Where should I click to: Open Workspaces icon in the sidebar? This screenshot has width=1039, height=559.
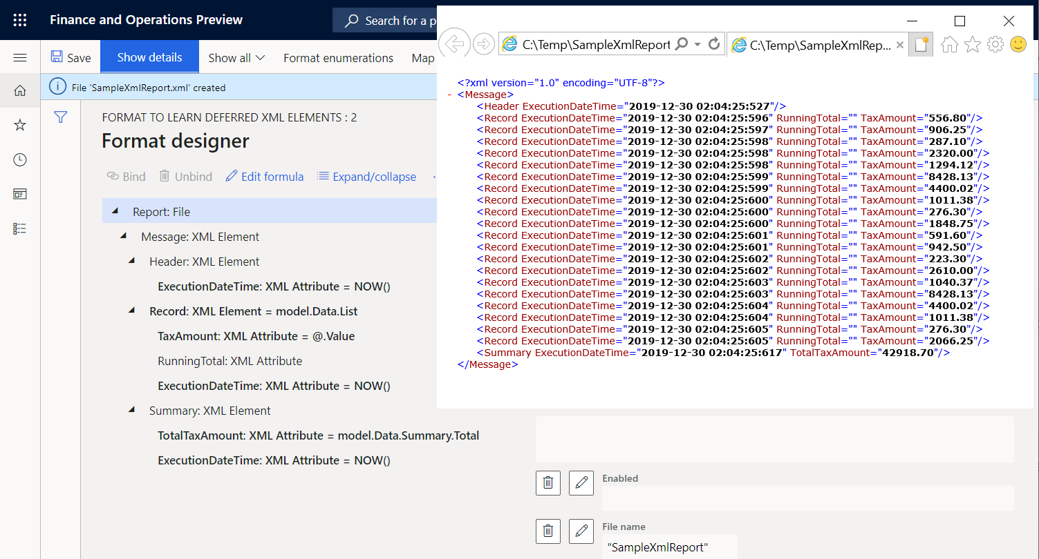point(20,194)
